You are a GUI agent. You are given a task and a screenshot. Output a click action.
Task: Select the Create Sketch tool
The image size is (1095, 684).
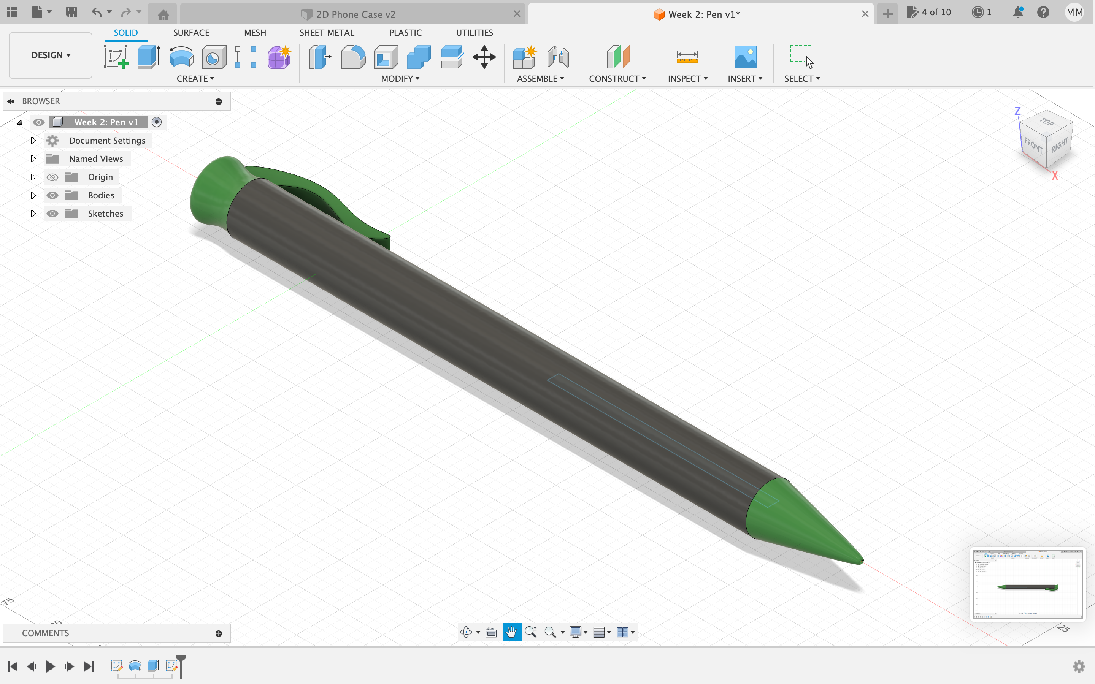pos(116,57)
